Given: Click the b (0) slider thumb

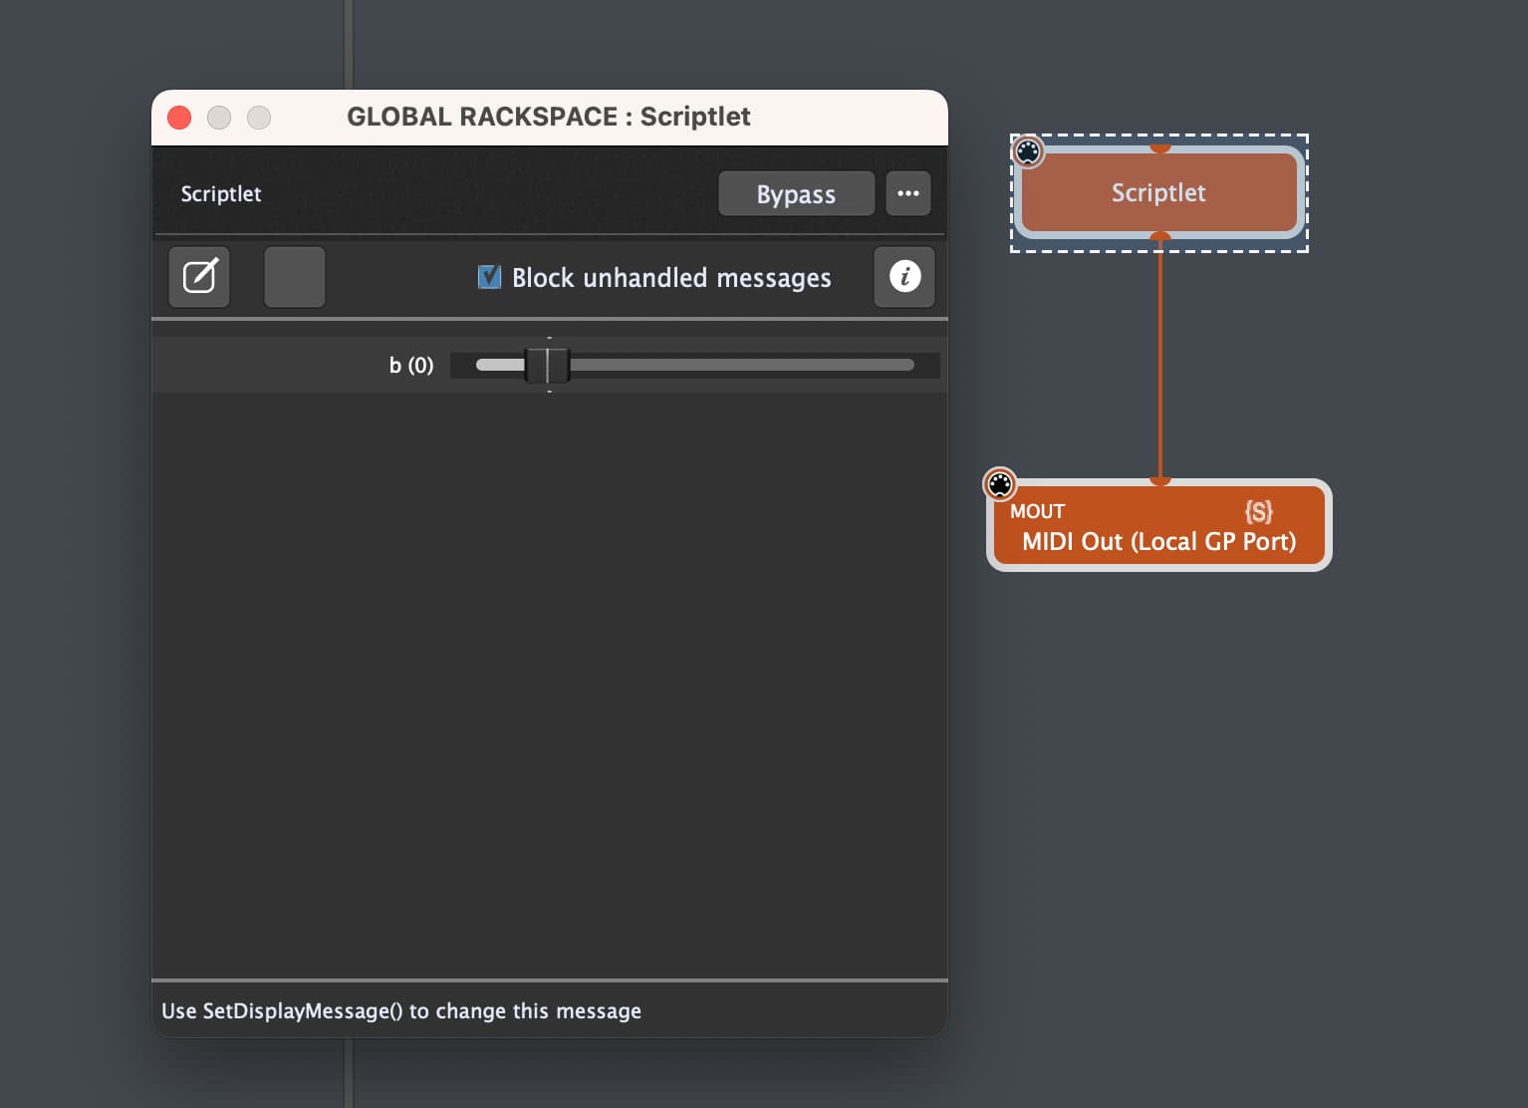Looking at the screenshot, I should 548,365.
